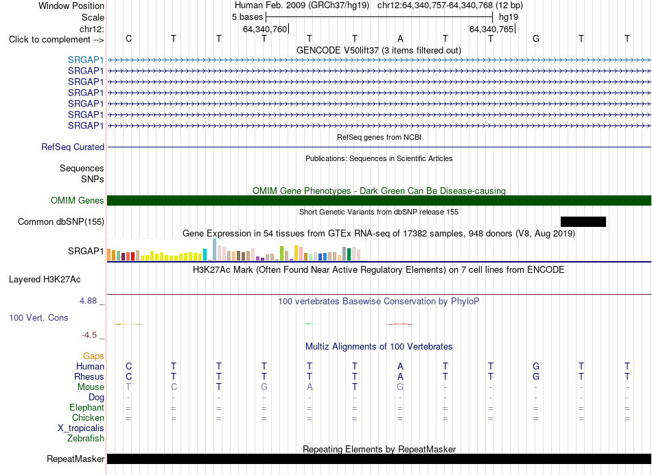
Task: Click base G in the Human alignment row
Action: tap(536, 366)
